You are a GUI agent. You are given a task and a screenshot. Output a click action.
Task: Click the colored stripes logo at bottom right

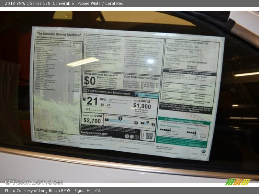[x=238, y=182]
